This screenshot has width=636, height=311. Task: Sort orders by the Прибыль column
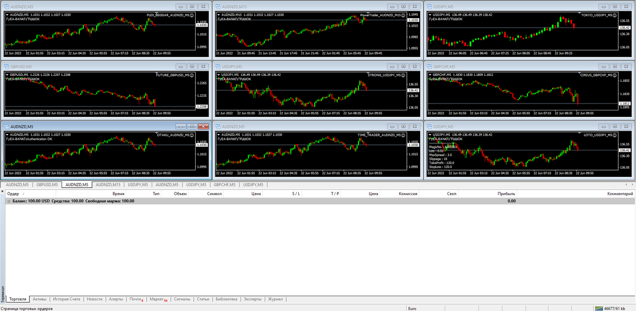(487, 194)
